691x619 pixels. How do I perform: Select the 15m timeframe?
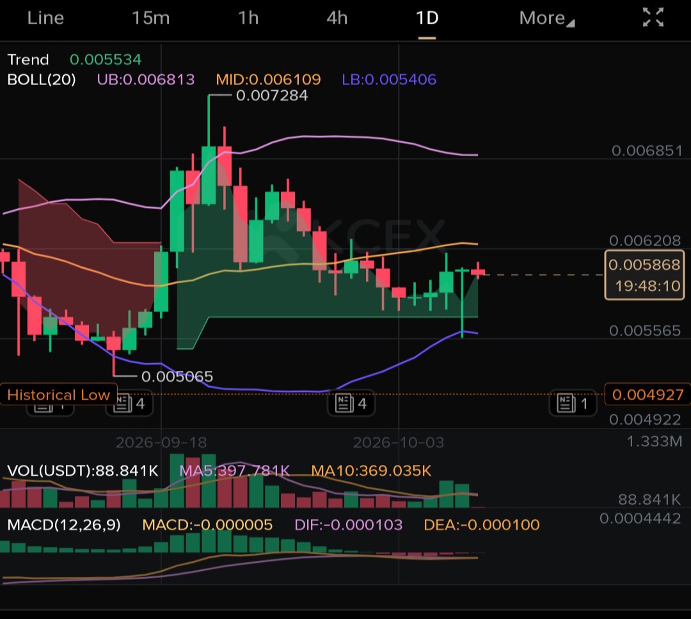coord(151,18)
